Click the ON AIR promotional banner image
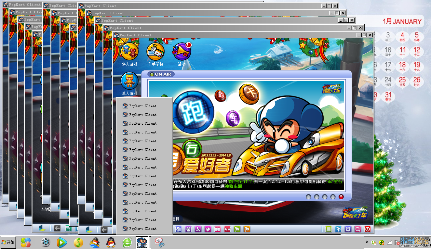Screen dimensions: 431x249 [246, 135]
